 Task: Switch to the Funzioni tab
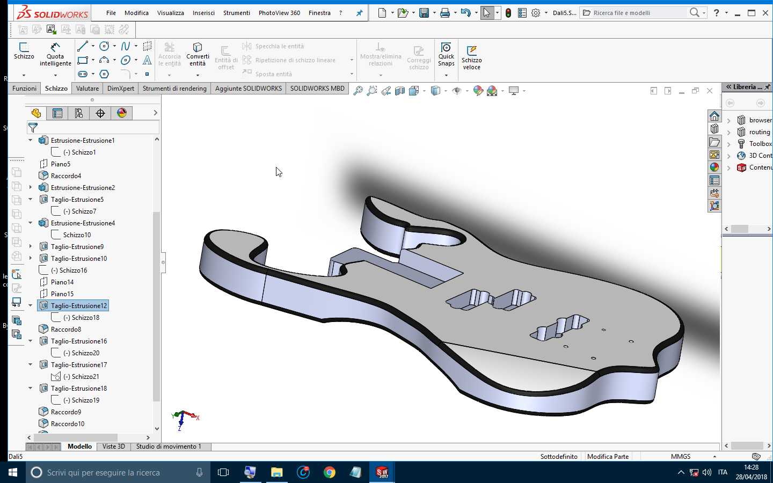(x=25, y=89)
